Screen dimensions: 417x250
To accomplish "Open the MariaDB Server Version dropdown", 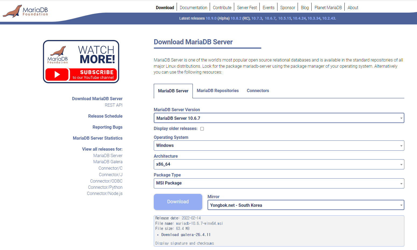I will coord(279,118).
